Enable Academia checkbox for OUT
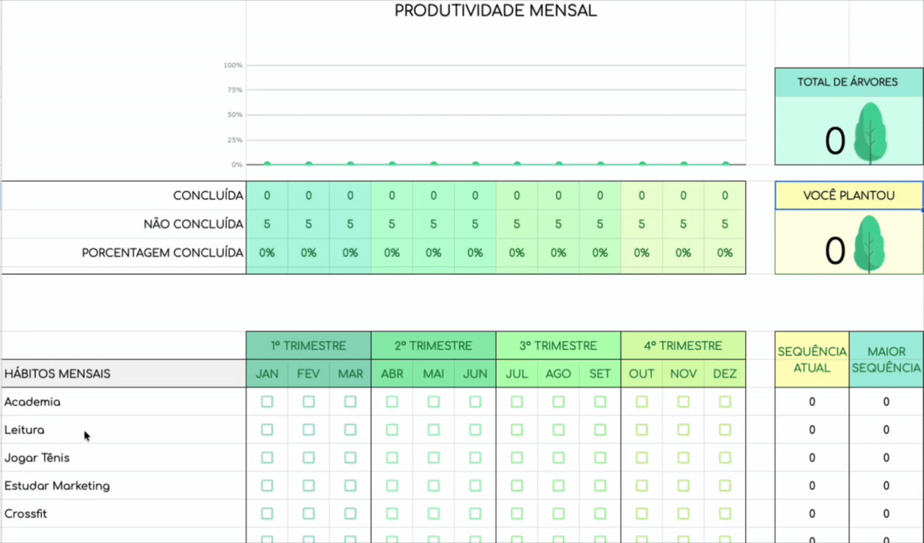The image size is (924, 543). [x=642, y=401]
